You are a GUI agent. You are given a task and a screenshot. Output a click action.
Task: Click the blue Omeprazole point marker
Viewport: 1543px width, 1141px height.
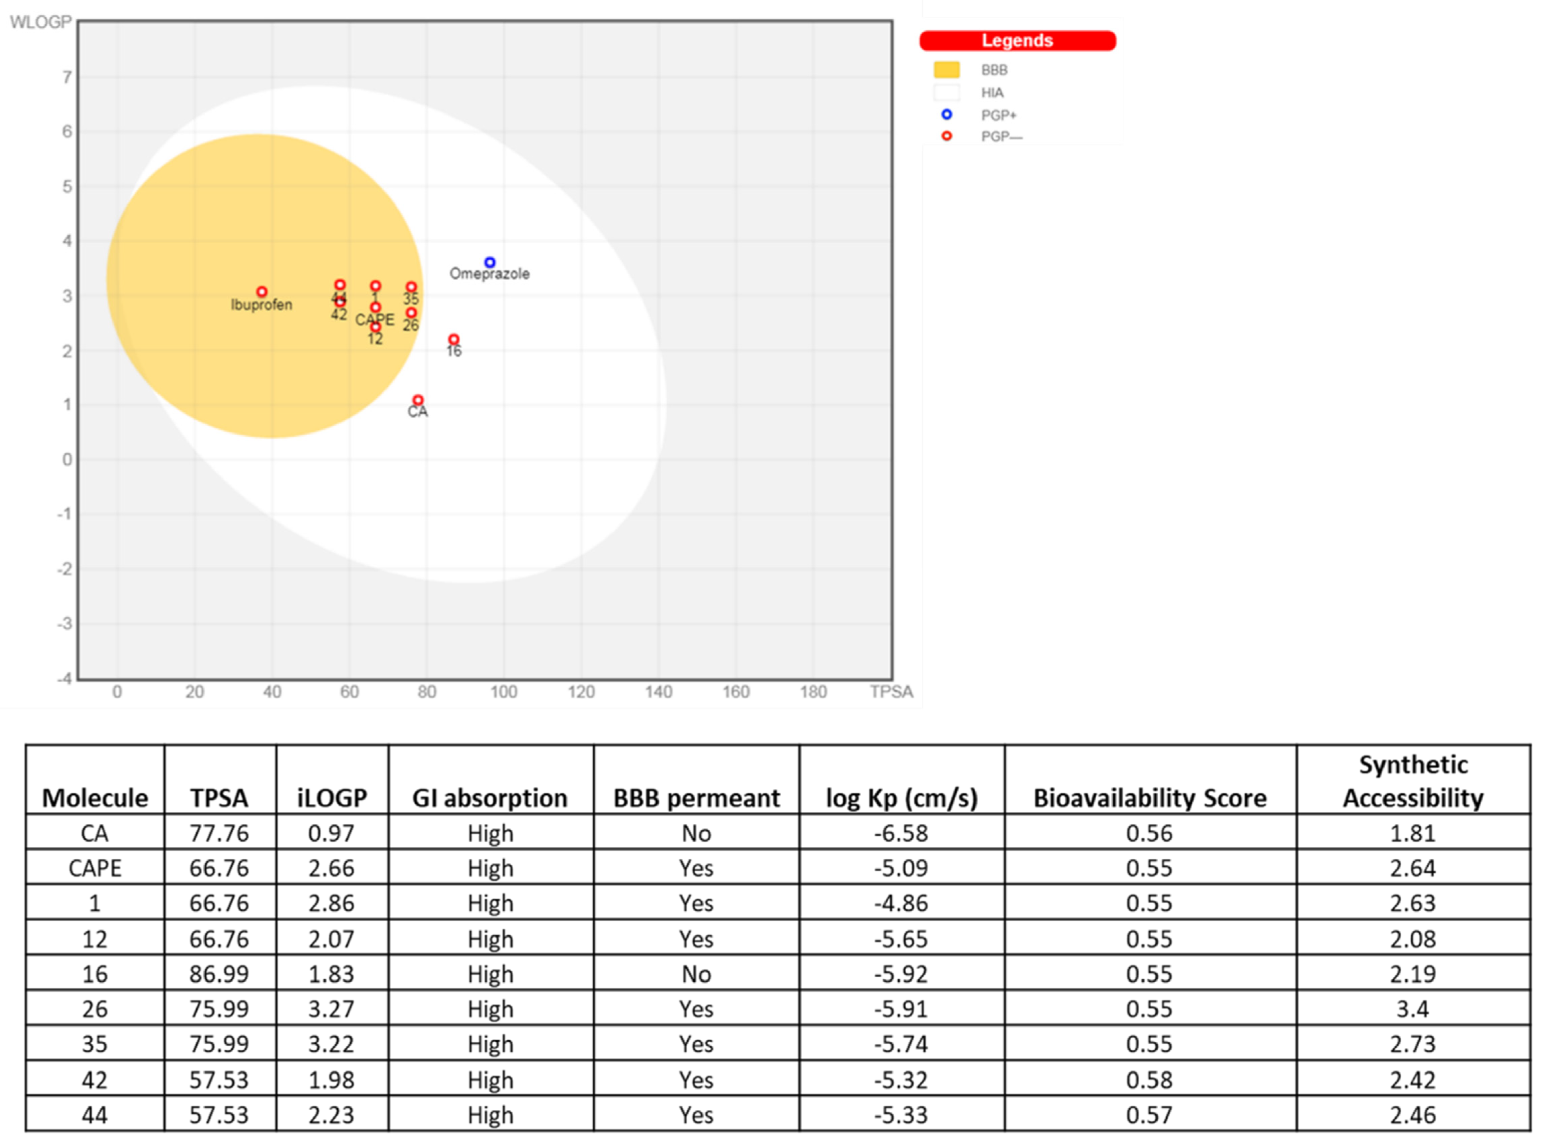489,262
